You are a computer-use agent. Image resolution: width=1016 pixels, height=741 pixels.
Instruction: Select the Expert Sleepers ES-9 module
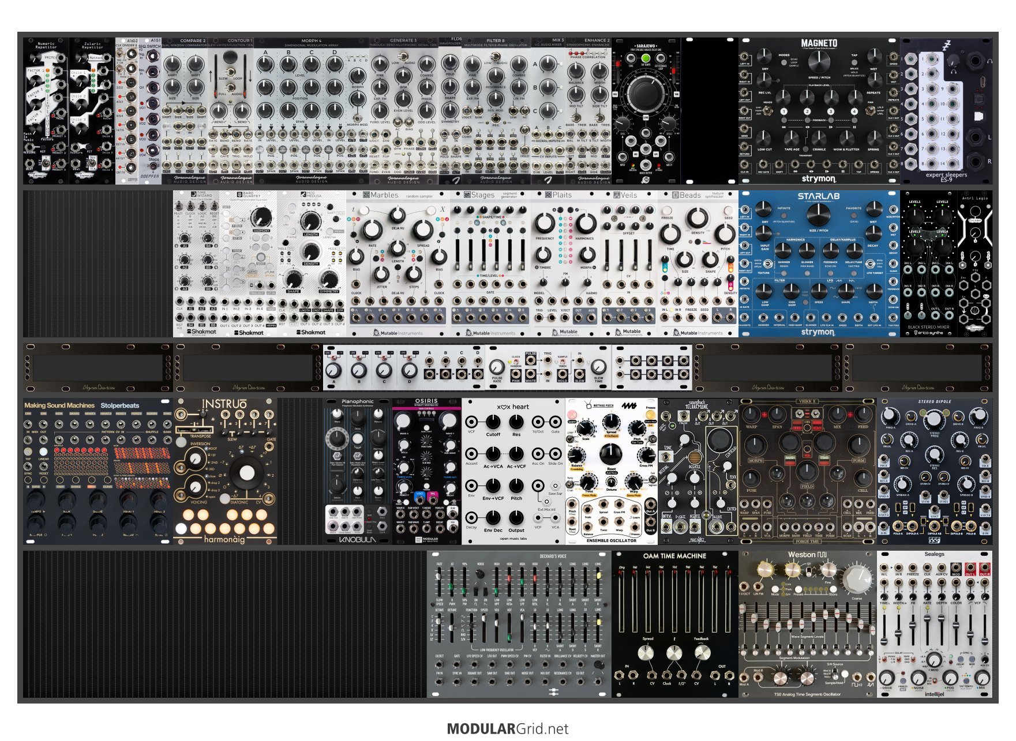pyautogui.click(x=946, y=111)
